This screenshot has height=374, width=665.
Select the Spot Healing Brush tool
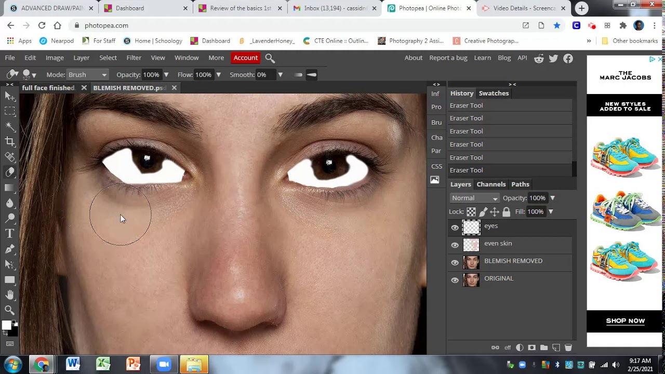point(10,157)
